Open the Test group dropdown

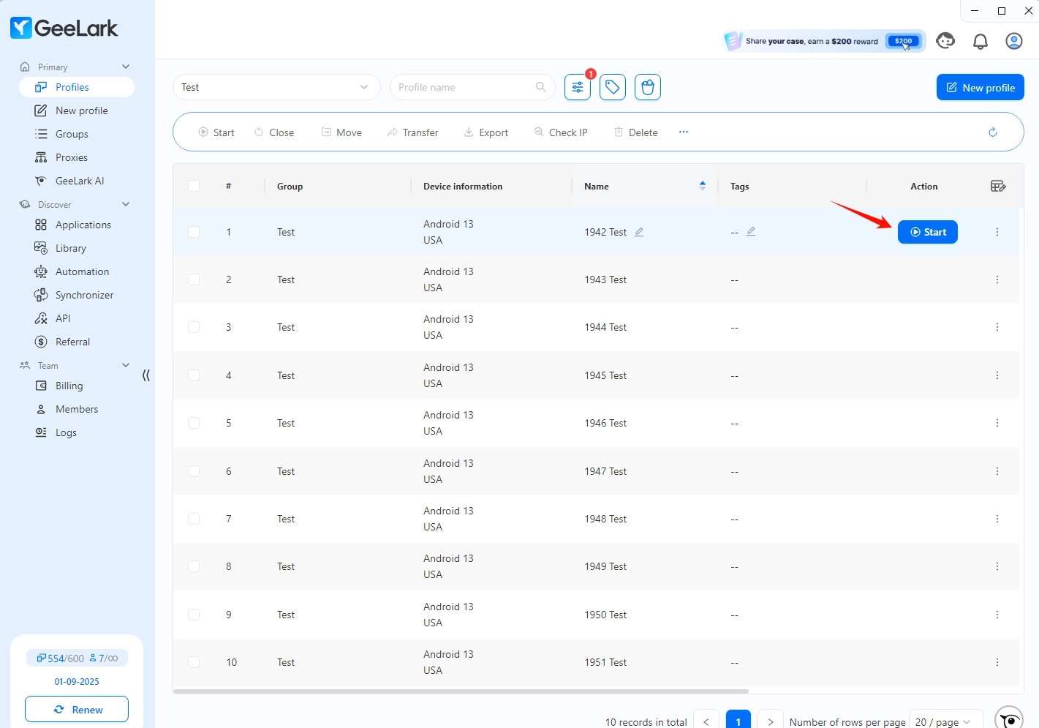point(276,87)
